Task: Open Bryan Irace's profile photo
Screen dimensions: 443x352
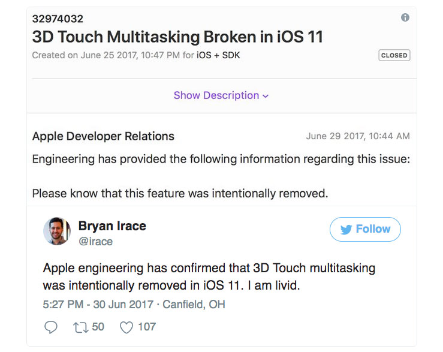Action: tap(57, 231)
